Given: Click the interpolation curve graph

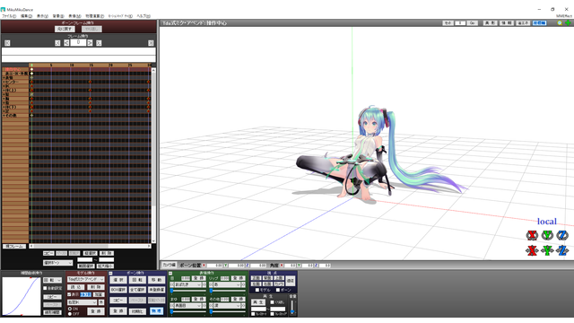Looking at the screenshot, I should coord(22,296).
